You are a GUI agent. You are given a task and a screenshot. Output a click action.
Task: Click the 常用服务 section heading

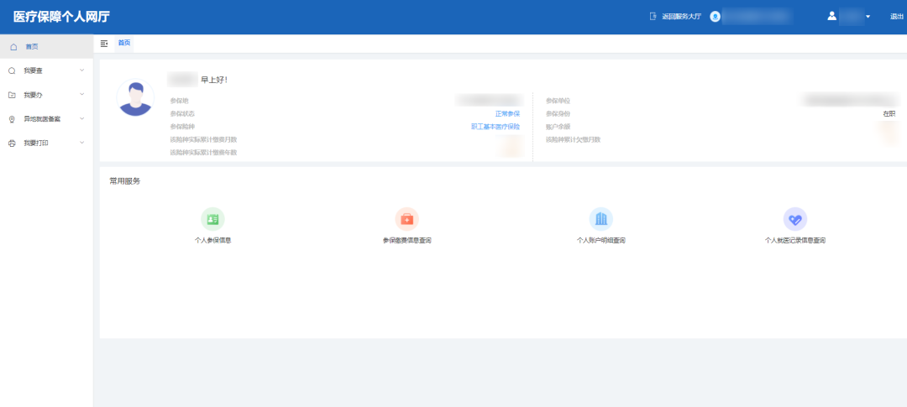(x=125, y=181)
